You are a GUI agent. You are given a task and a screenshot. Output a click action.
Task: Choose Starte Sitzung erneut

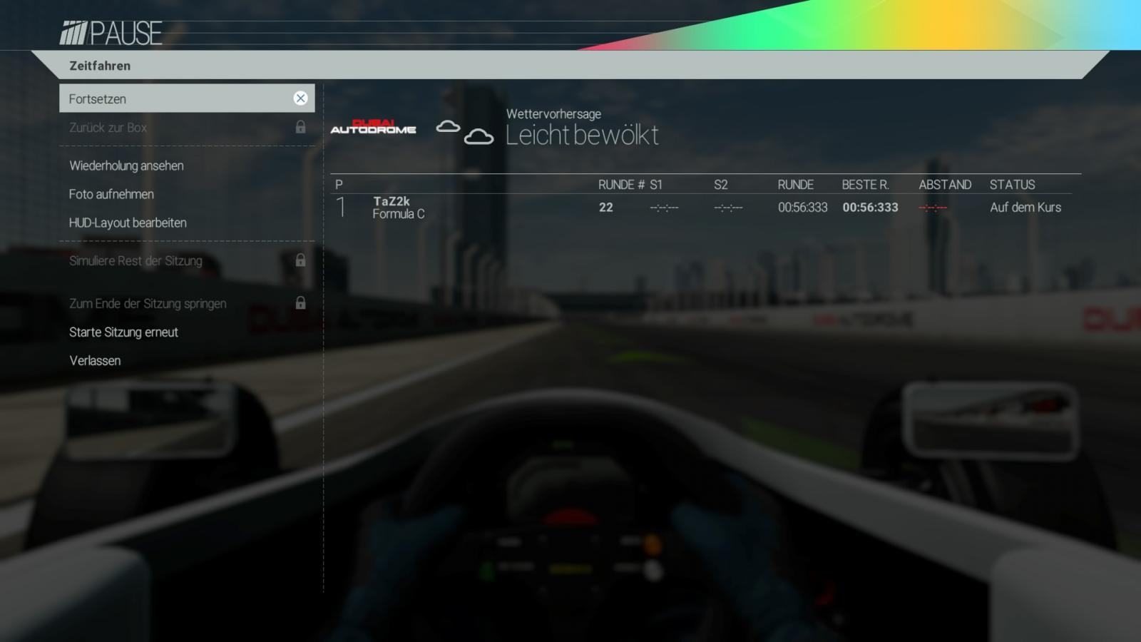pyautogui.click(x=187, y=332)
